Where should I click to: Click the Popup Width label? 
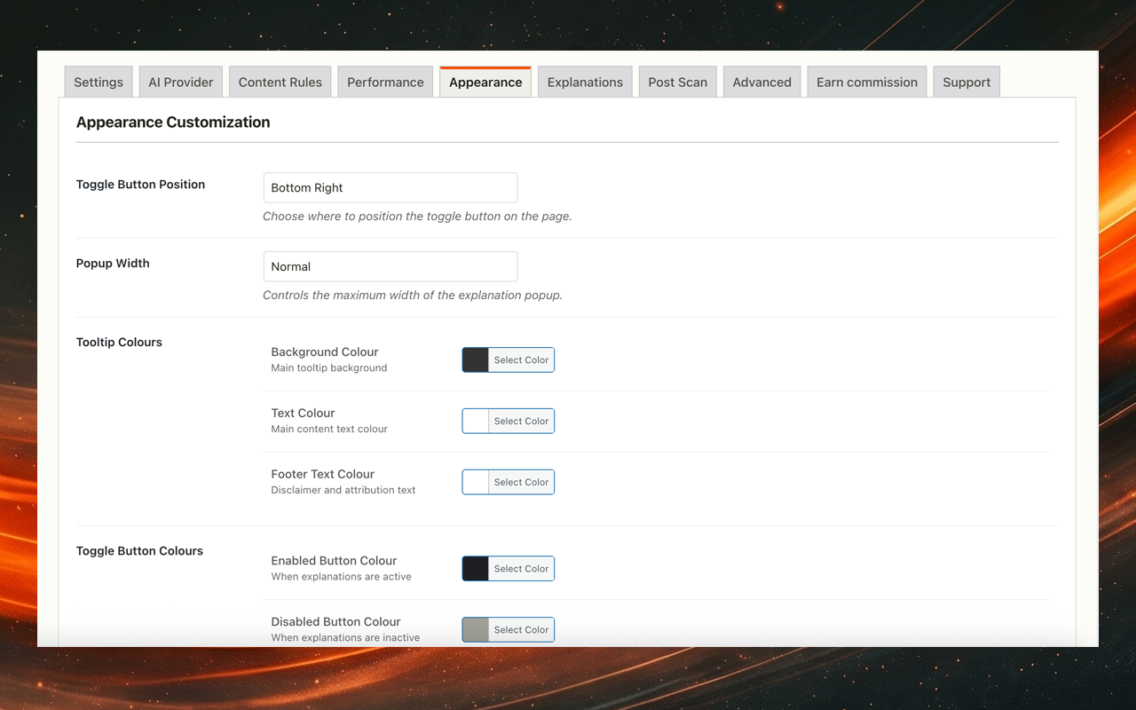[113, 264]
